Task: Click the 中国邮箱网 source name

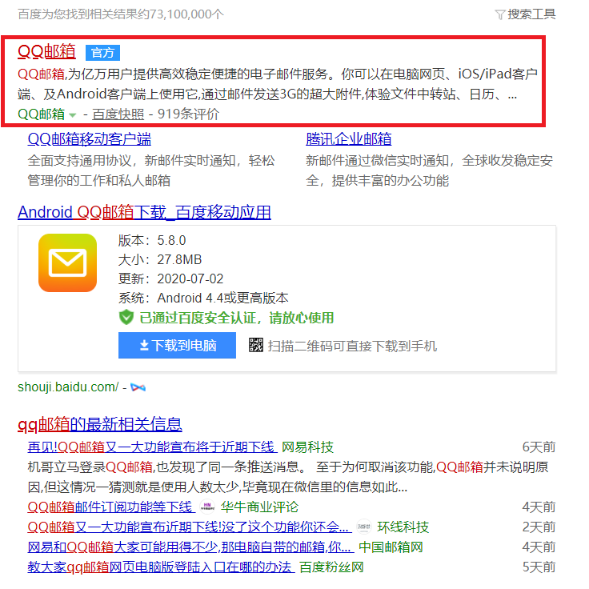Action: point(391,547)
